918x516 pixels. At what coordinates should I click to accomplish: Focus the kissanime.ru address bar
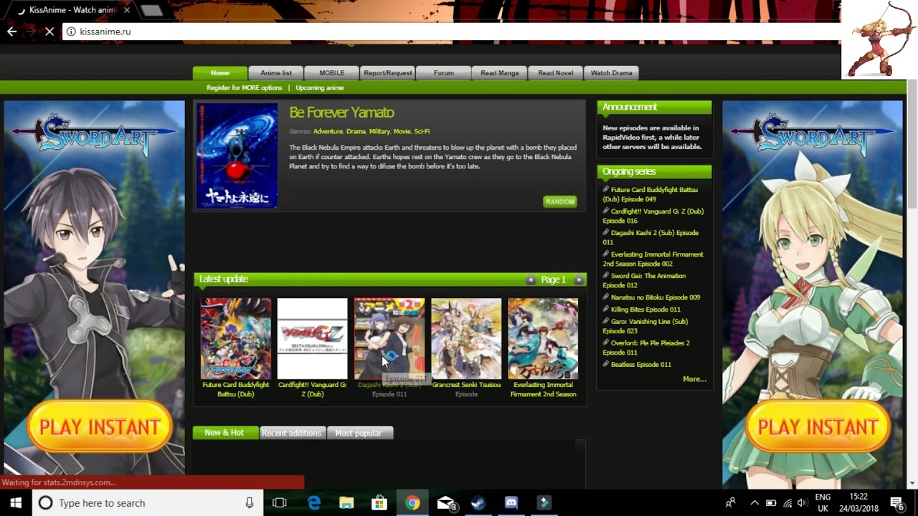(452, 32)
